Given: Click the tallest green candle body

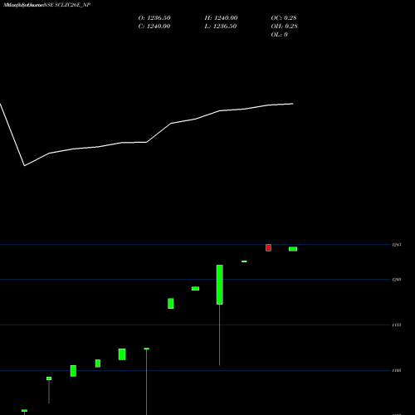Looking at the screenshot, I should tap(220, 285).
